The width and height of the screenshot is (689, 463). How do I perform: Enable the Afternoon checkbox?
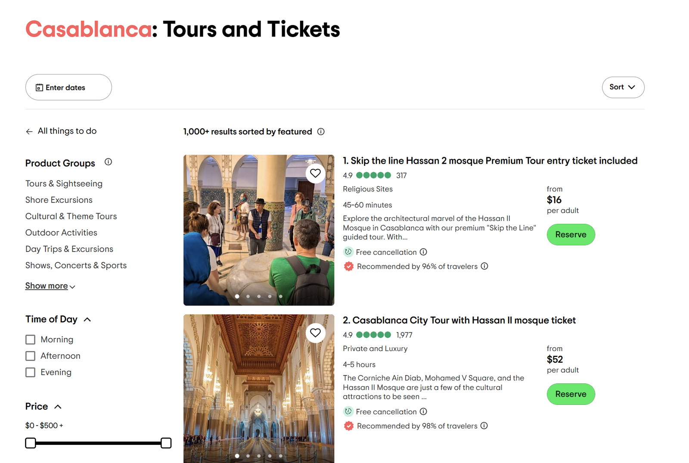[30, 356]
